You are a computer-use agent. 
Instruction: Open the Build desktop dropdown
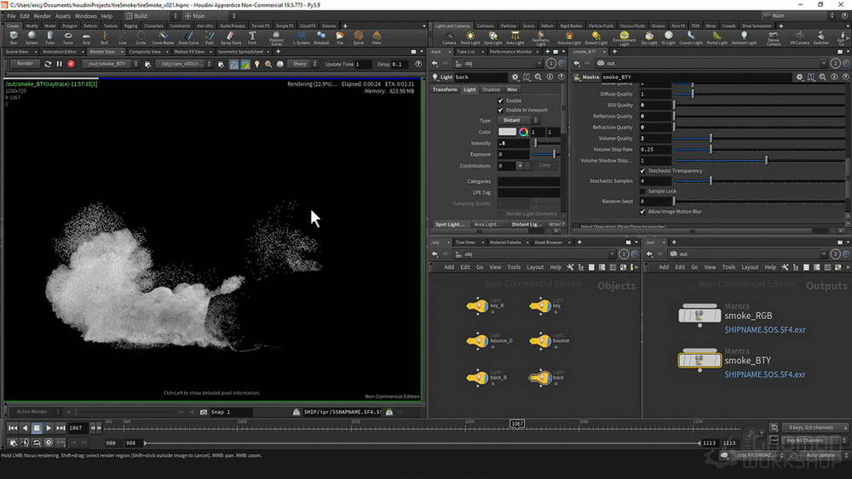pyautogui.click(x=151, y=16)
